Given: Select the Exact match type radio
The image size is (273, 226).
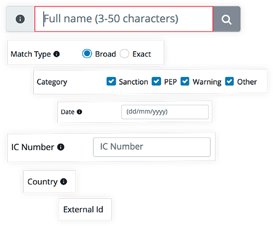Looking at the screenshot, I should 124,53.
